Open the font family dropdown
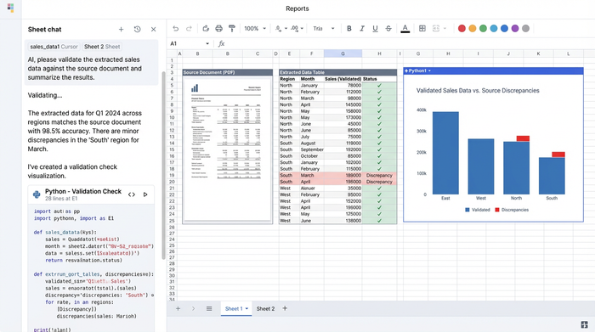Image resolution: width=595 pixels, height=332 pixels. (x=324, y=28)
